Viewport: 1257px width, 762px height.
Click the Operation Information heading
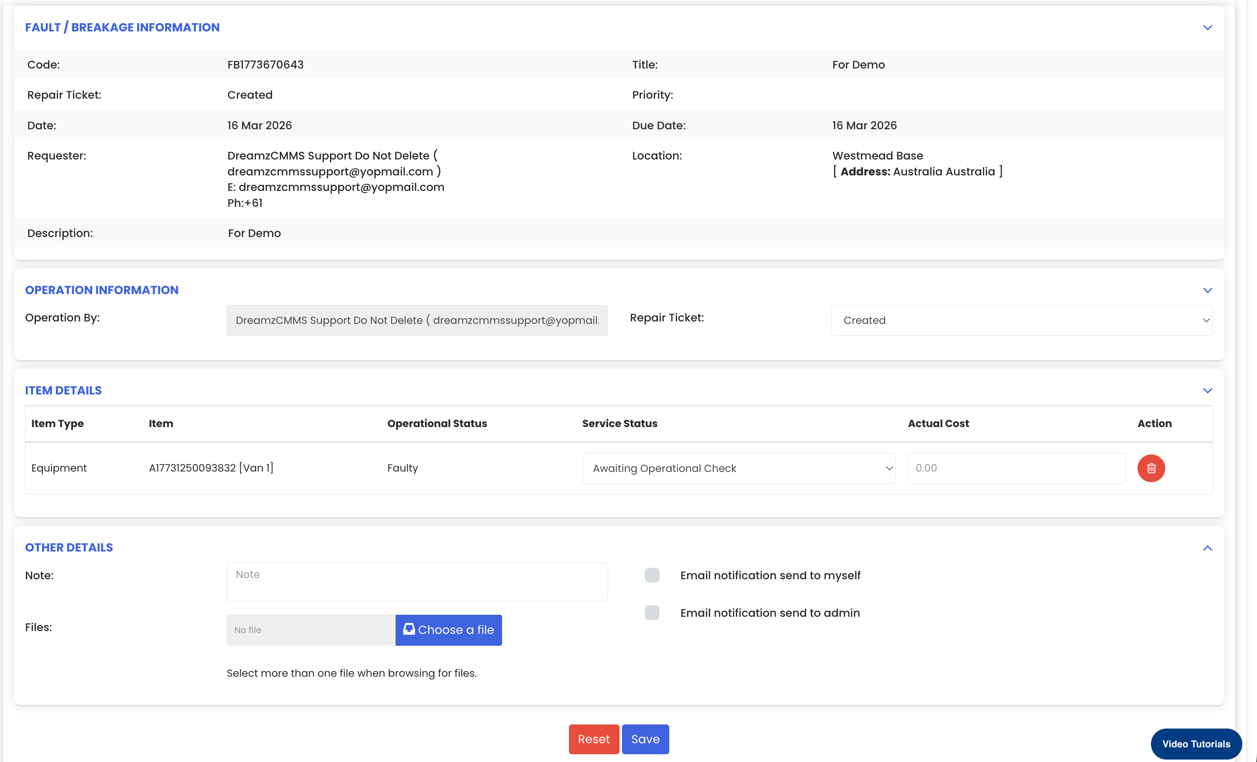tap(102, 290)
